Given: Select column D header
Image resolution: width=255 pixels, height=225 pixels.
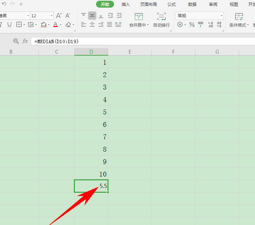Looking at the screenshot, I should (91, 52).
